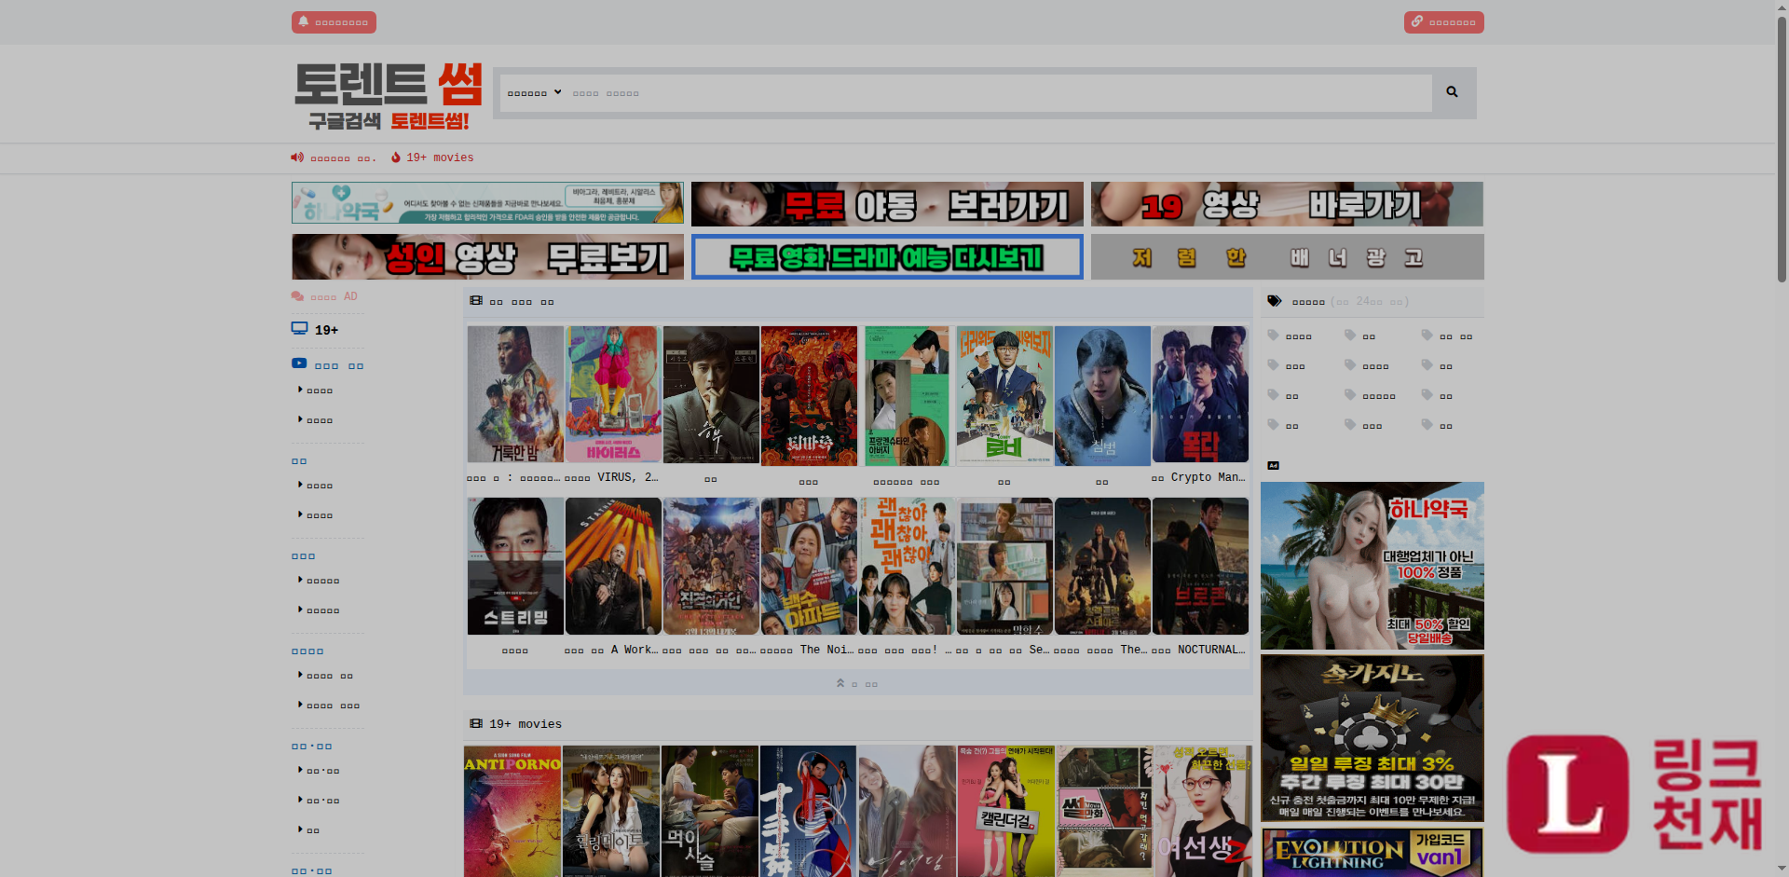Click the green 무료 영화 드라마 예능 다시보기 banner

887,256
